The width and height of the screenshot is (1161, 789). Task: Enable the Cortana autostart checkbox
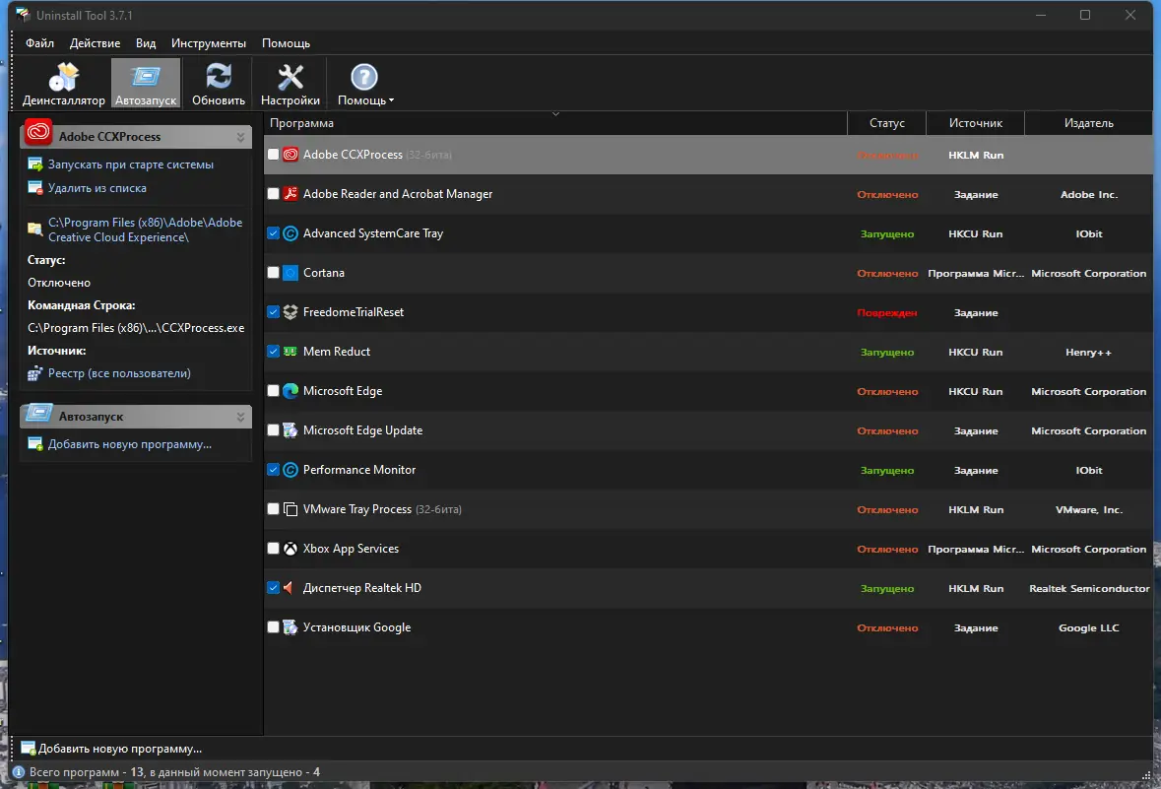(x=273, y=273)
